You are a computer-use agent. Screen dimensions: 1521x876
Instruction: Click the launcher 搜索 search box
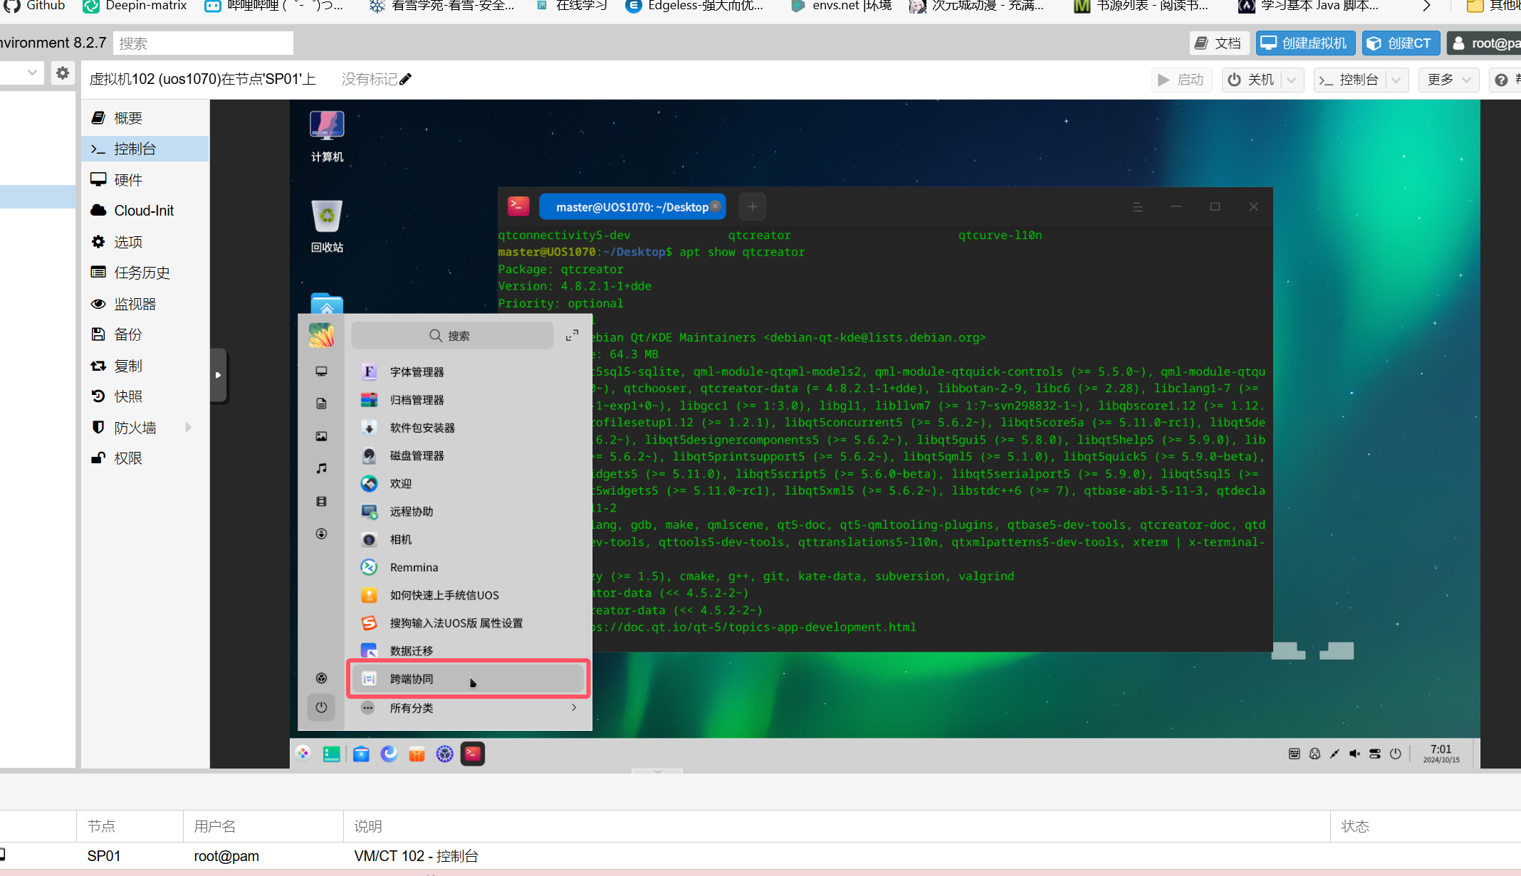tap(452, 335)
